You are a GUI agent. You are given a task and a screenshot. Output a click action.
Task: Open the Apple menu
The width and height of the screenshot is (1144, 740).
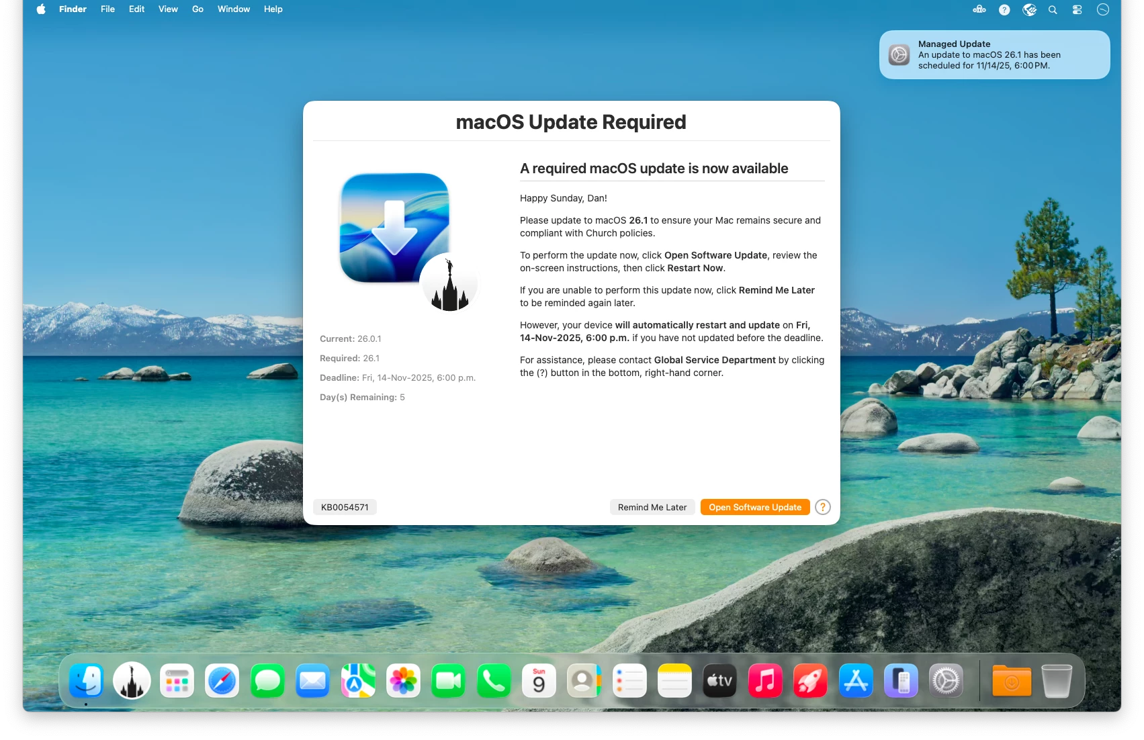point(41,9)
